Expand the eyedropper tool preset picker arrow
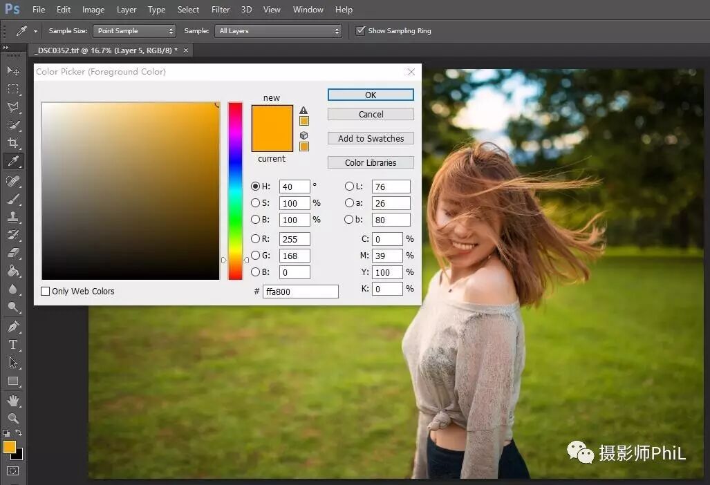The height and width of the screenshot is (485, 710). pyautogui.click(x=35, y=31)
